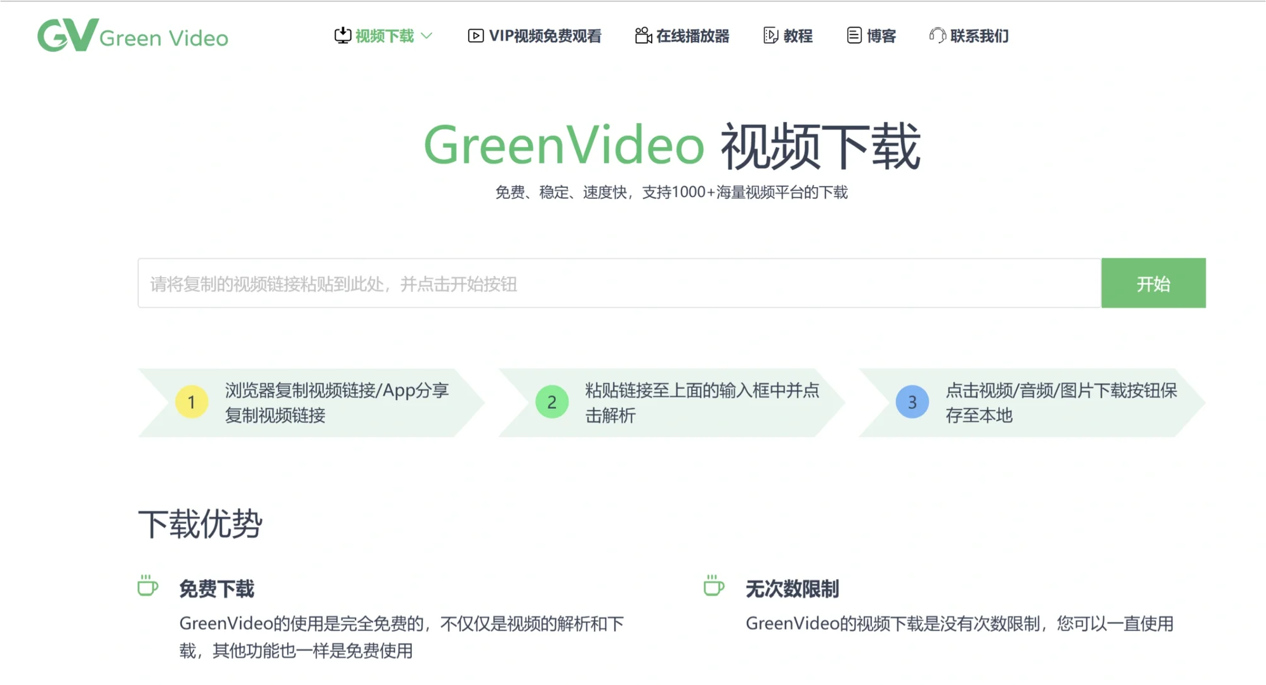This screenshot has height=685, width=1266.
Task: Open the 教程 menu item
Action: click(x=798, y=36)
